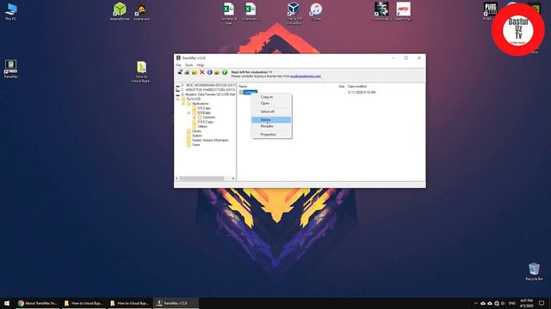
Task: Open the File menu
Action: point(178,65)
